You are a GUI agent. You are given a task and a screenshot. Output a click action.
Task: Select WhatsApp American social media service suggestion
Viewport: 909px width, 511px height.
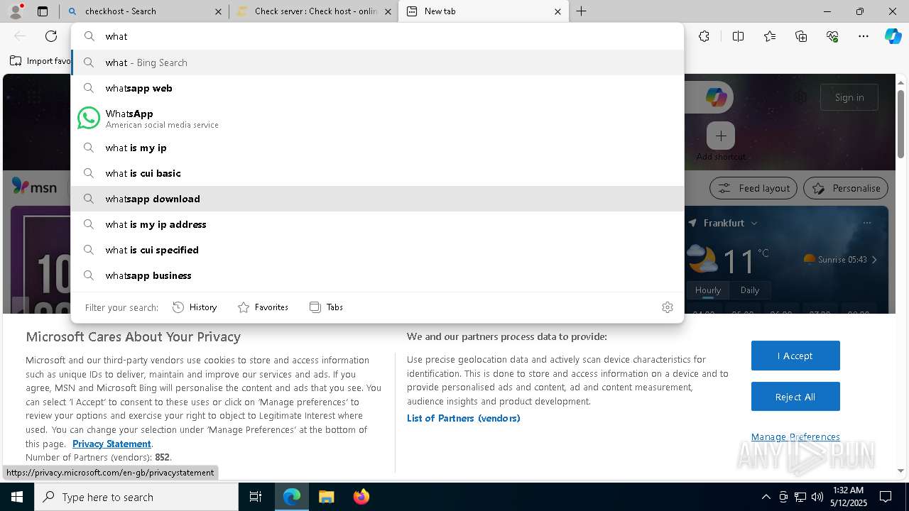[x=377, y=118]
